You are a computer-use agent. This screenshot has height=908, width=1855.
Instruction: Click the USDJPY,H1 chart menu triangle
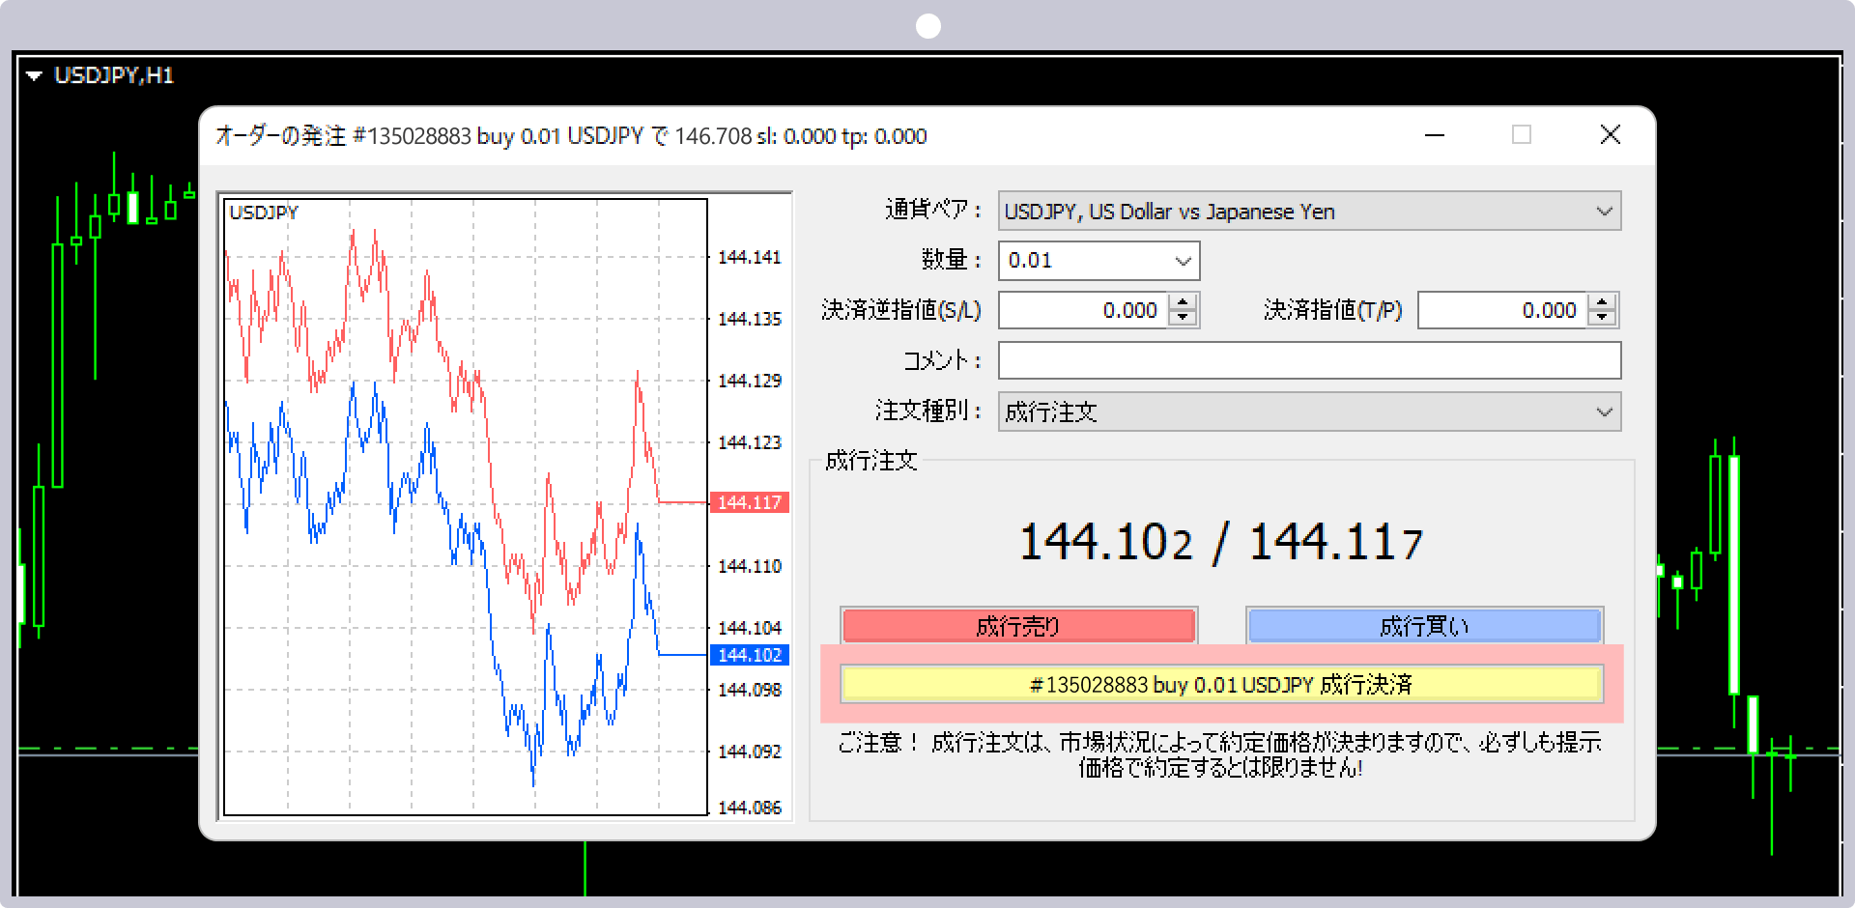tap(35, 75)
